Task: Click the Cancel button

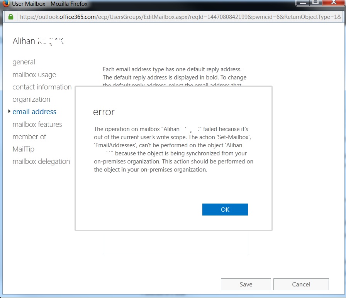Action: (301, 285)
